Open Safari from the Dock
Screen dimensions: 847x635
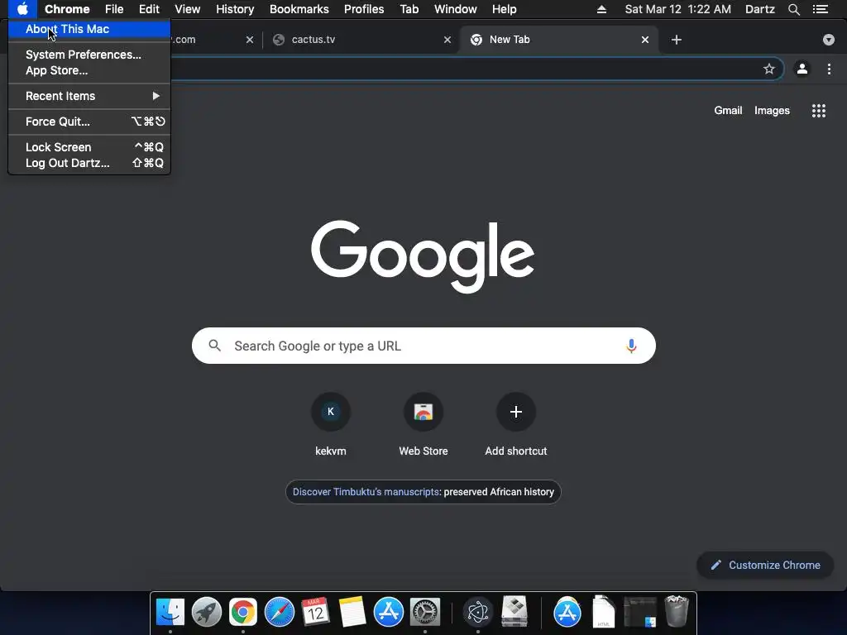tap(280, 612)
